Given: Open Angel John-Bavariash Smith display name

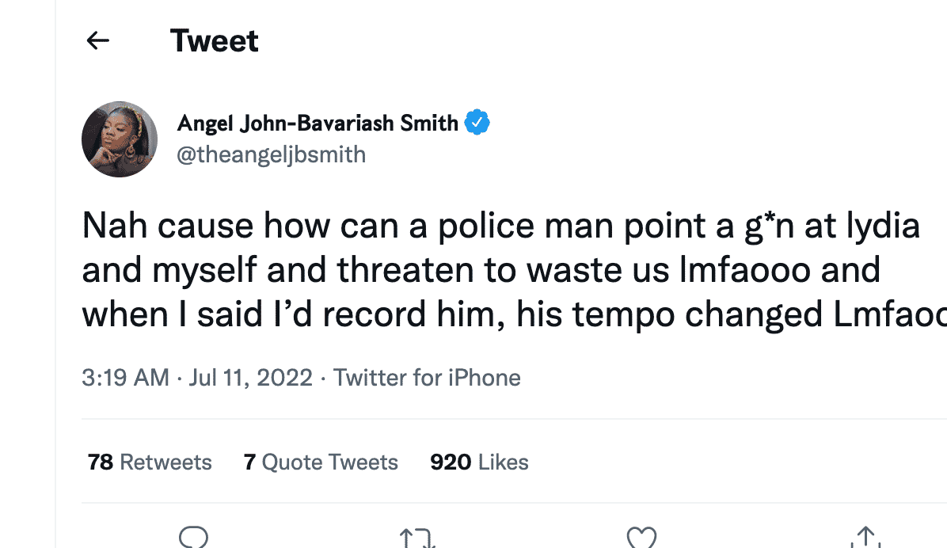Looking at the screenshot, I should pyautogui.click(x=318, y=124).
